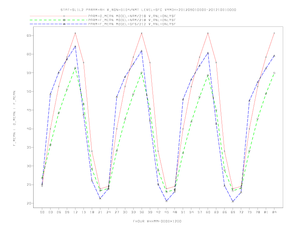
Task: Click y-axis tick value 20
Action: (29, 203)
